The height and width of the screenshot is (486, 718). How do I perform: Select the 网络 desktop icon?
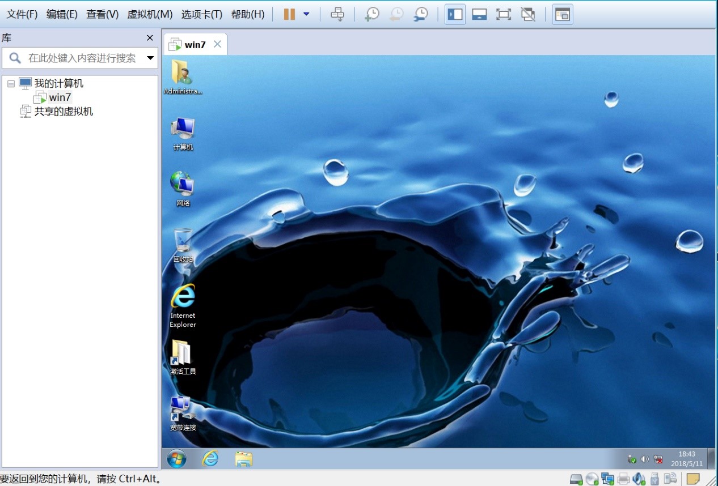tap(183, 189)
